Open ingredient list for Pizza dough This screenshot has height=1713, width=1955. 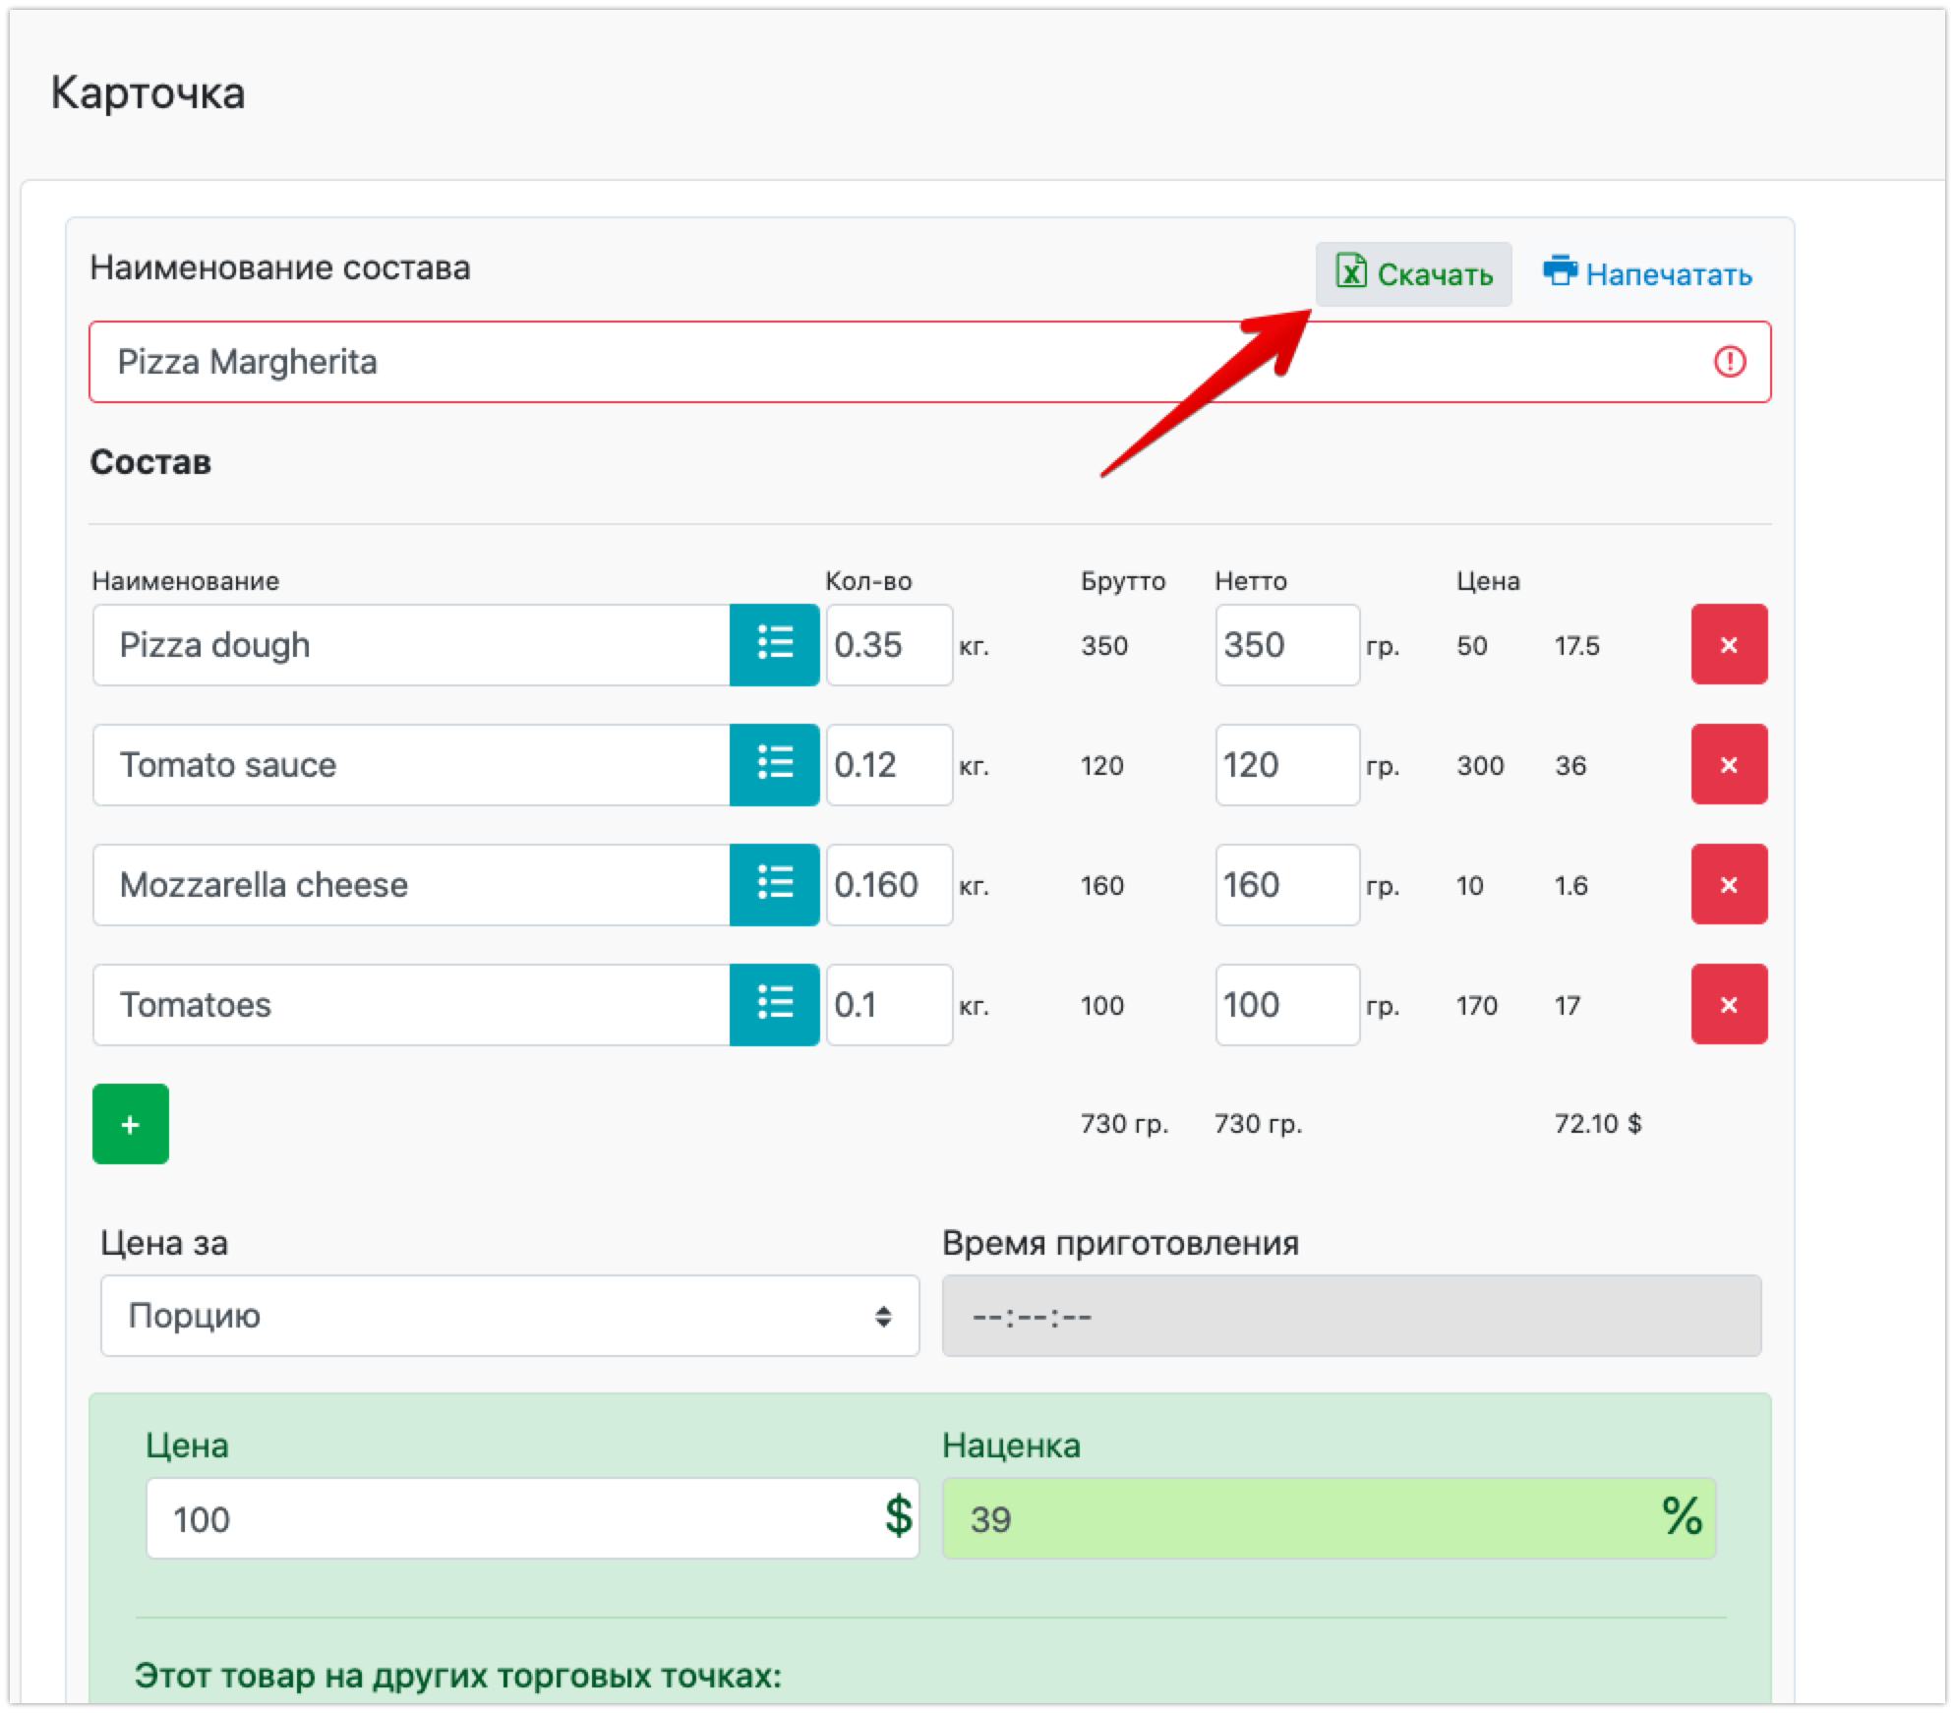[x=774, y=645]
